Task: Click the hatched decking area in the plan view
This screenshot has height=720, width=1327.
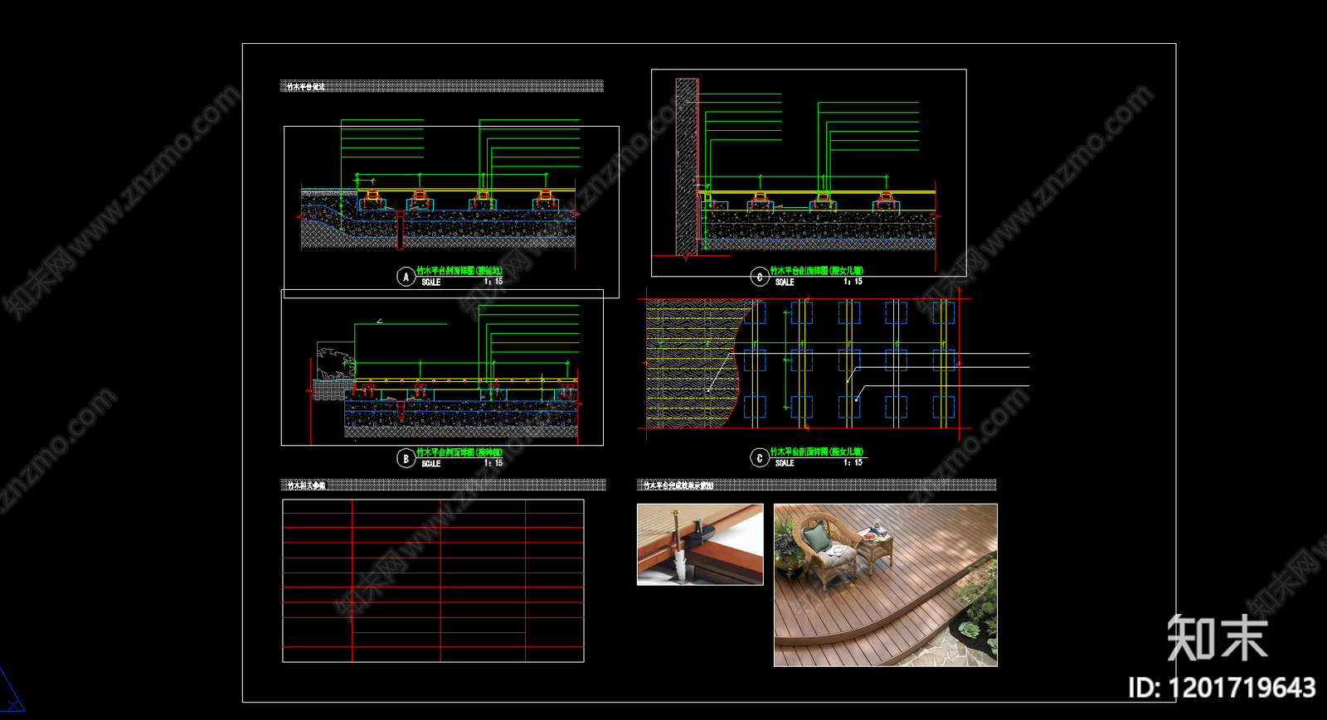Action: click(693, 363)
